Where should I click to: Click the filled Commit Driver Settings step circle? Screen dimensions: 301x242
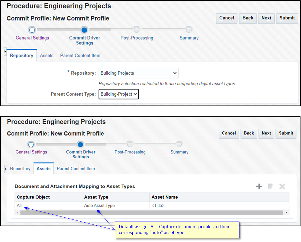(84, 30)
